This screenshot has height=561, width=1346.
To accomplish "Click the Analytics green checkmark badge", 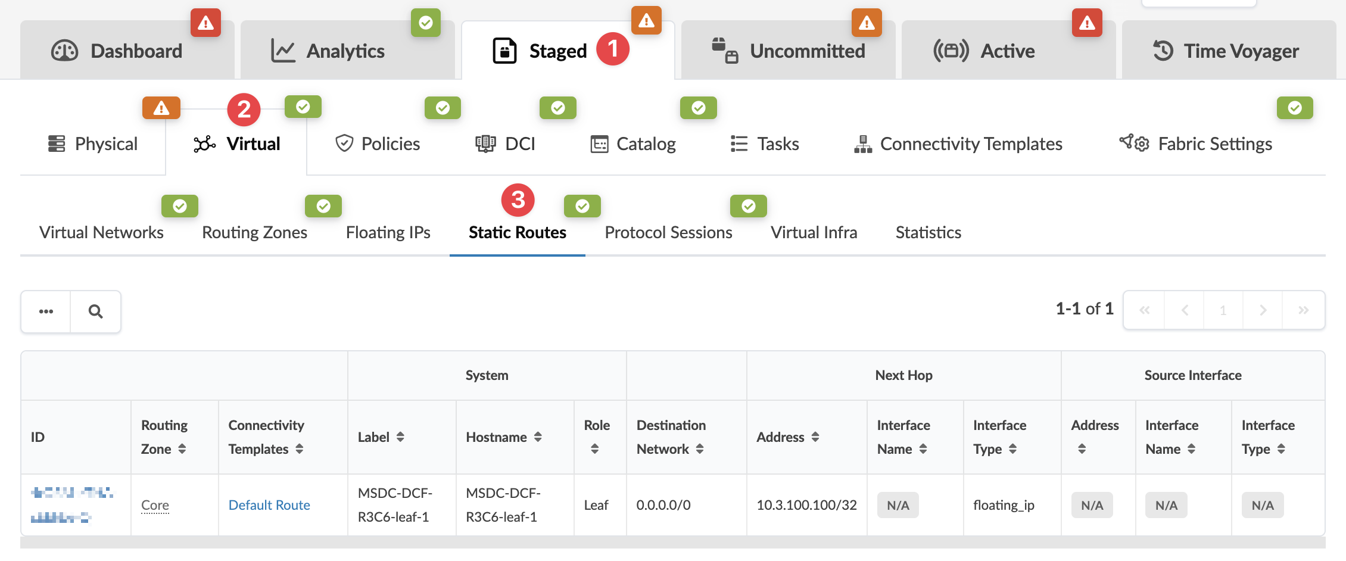I will [x=426, y=23].
